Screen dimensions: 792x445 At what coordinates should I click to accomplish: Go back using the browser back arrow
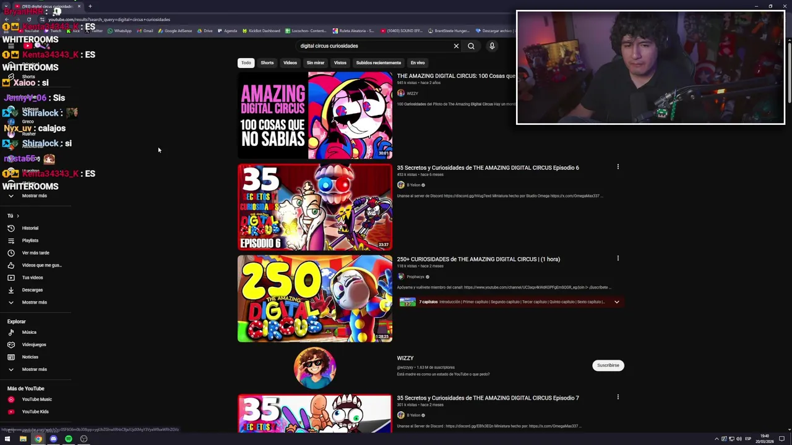[7, 19]
